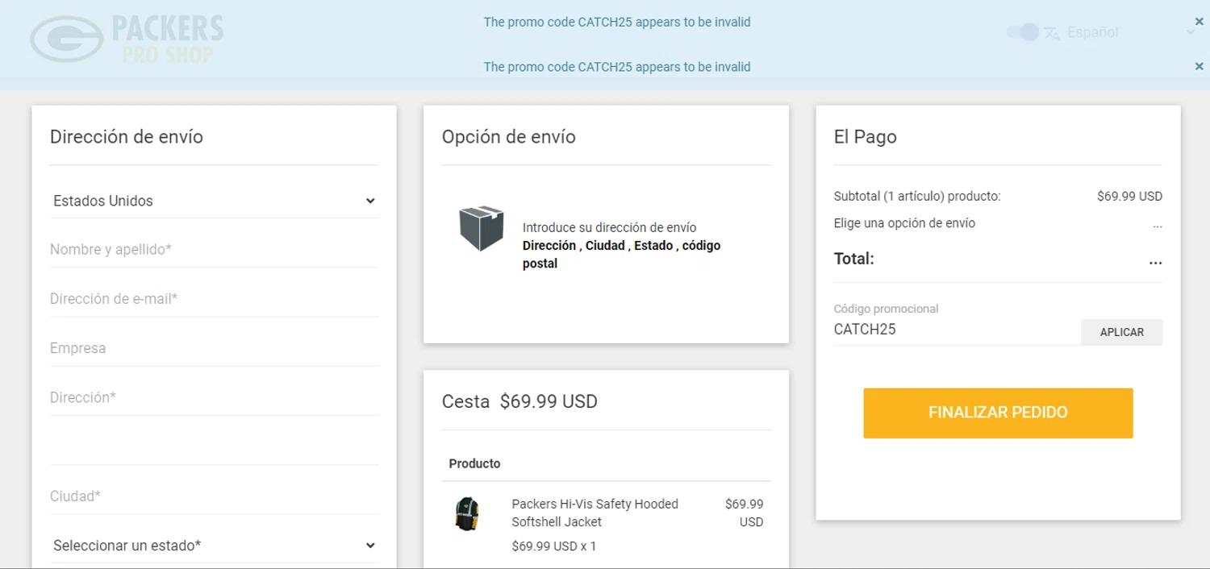The width and height of the screenshot is (1210, 569).
Task: Select the Dirección address field
Action: 214,397
